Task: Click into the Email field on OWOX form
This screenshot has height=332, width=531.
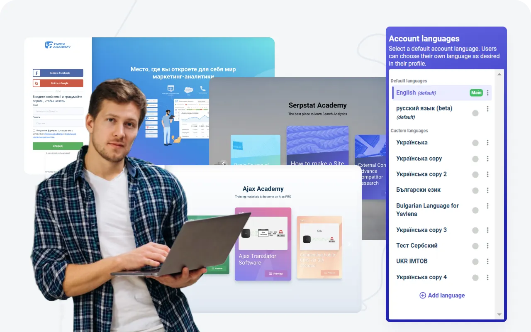Action: tap(58, 111)
